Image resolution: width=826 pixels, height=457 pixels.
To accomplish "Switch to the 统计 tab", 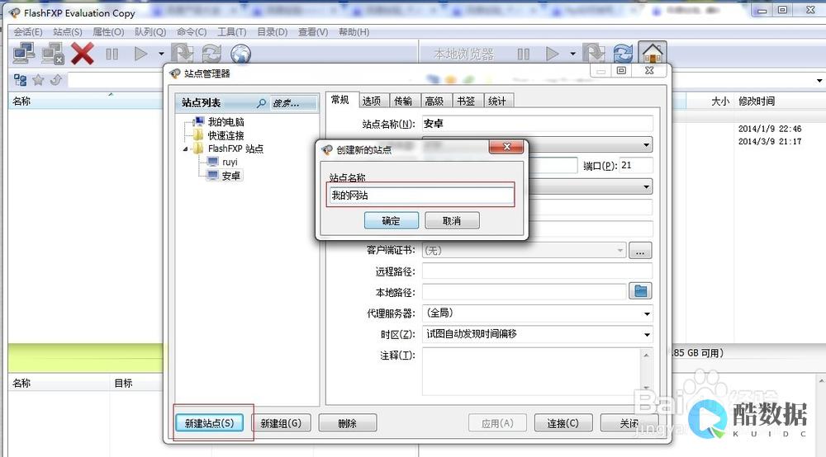I will pos(496,101).
